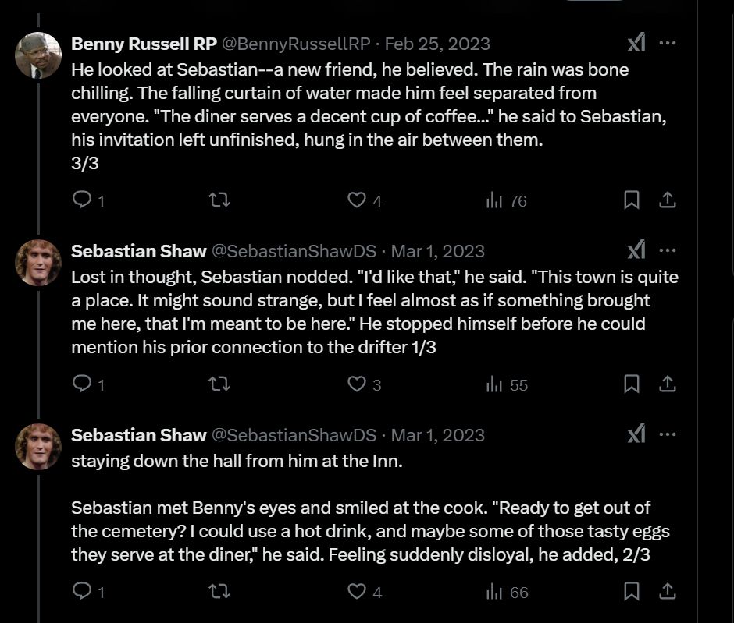Reply to Benny Russell RP's tweet
Image resolution: width=734 pixels, height=623 pixels.
(82, 200)
